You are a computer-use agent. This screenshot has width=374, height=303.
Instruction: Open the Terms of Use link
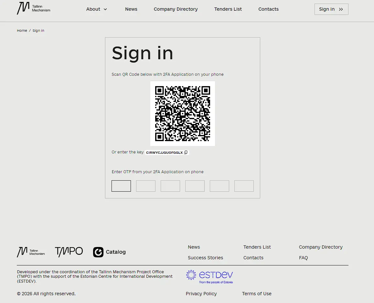257,294
